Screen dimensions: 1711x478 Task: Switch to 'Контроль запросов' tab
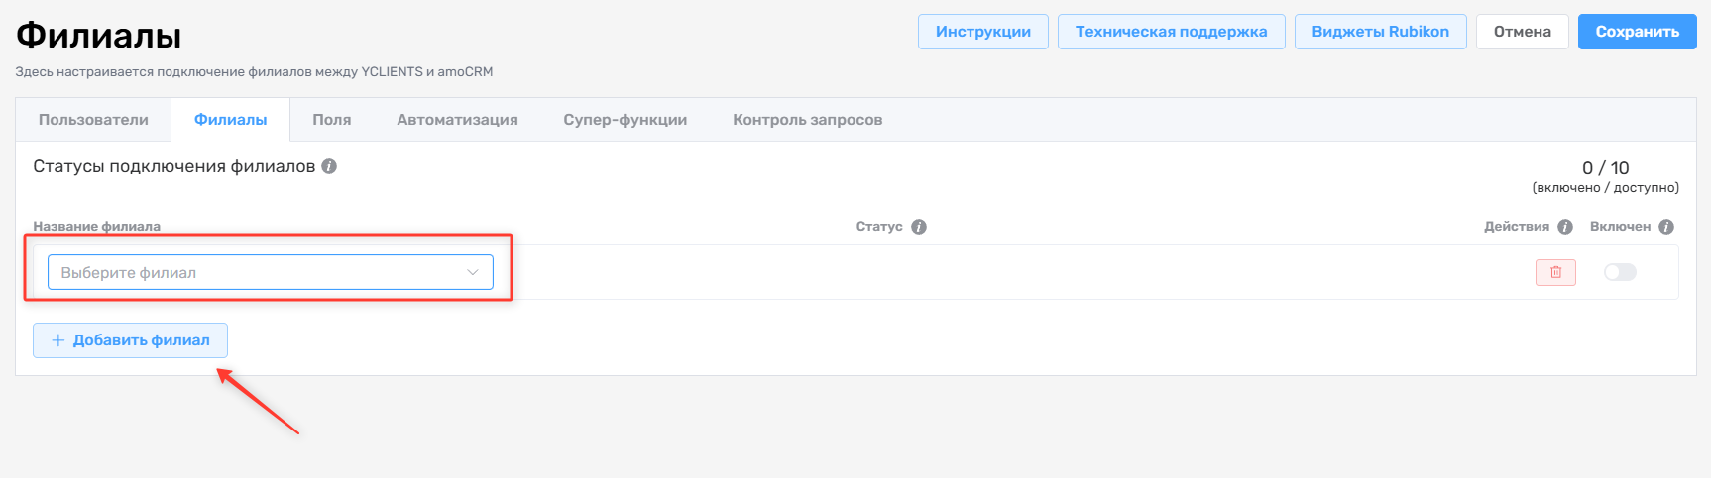coord(807,120)
